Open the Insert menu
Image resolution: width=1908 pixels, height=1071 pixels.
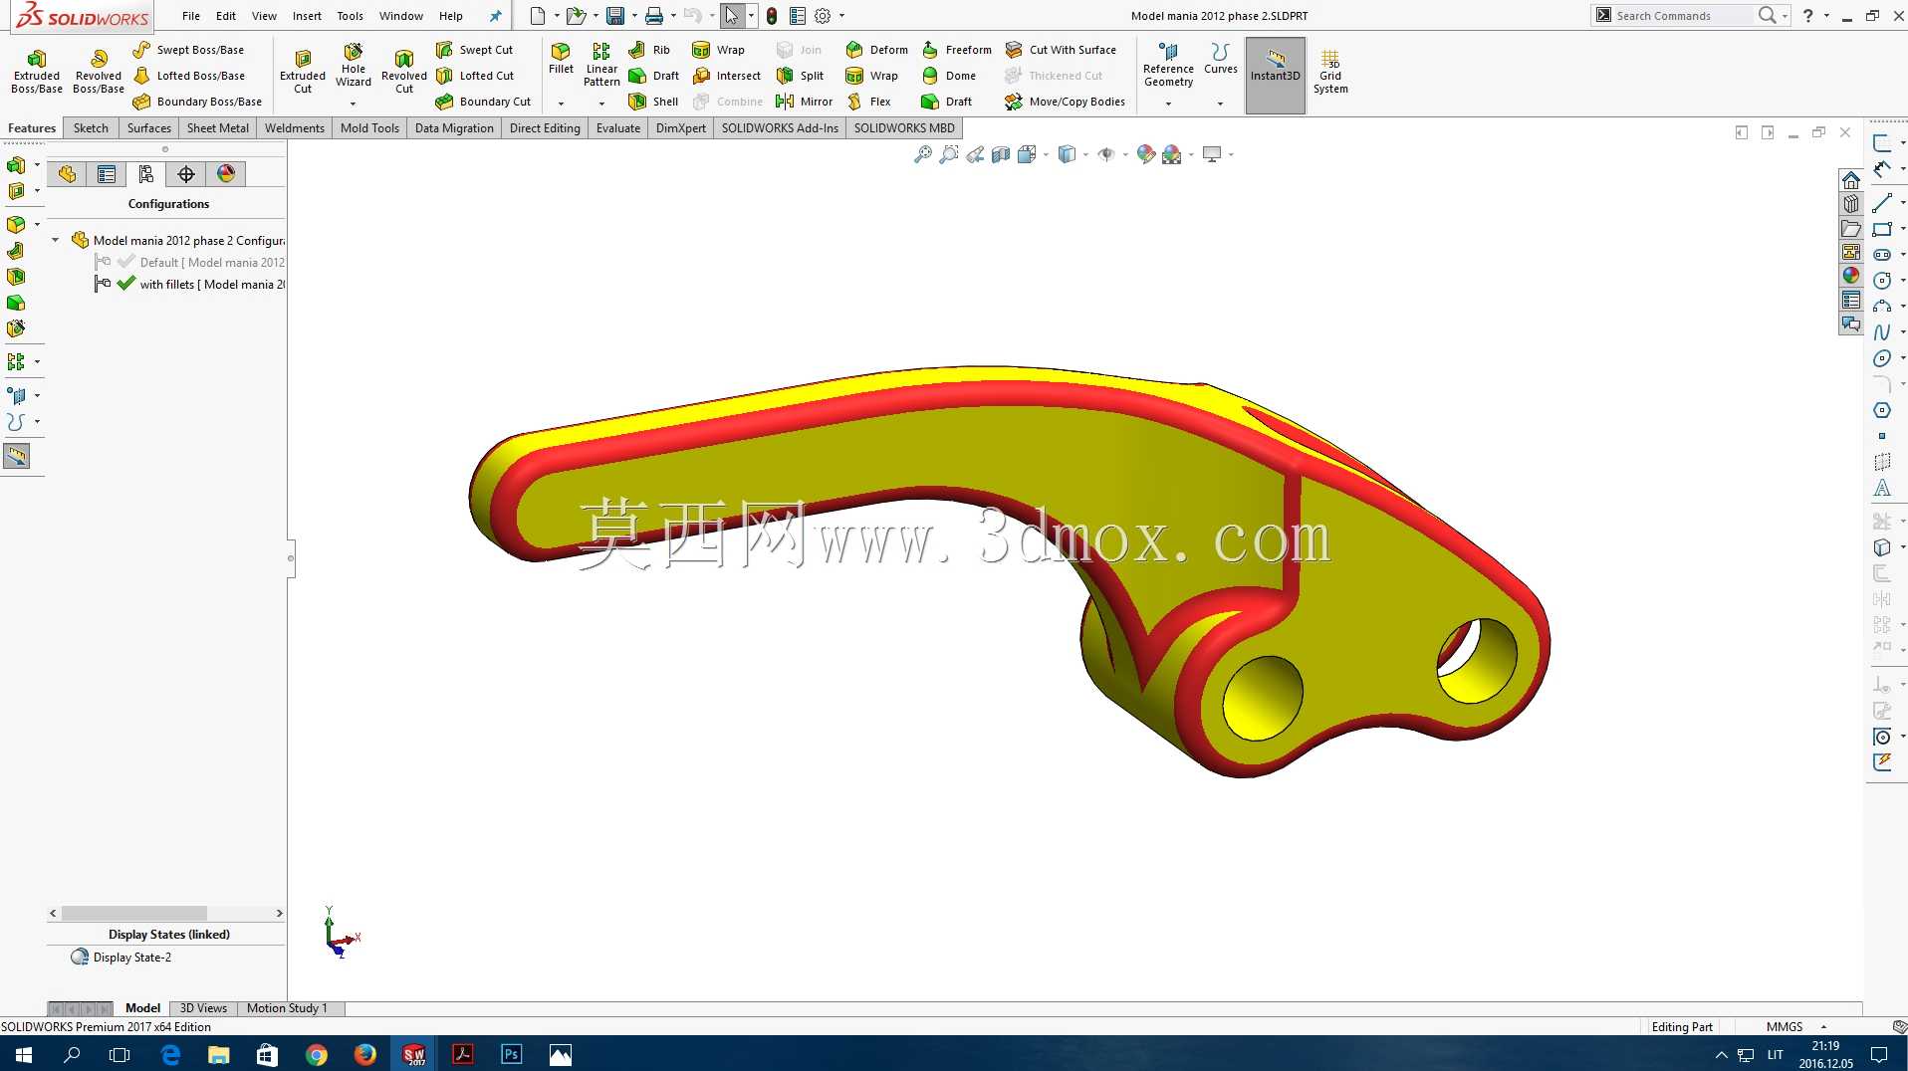tap(307, 16)
